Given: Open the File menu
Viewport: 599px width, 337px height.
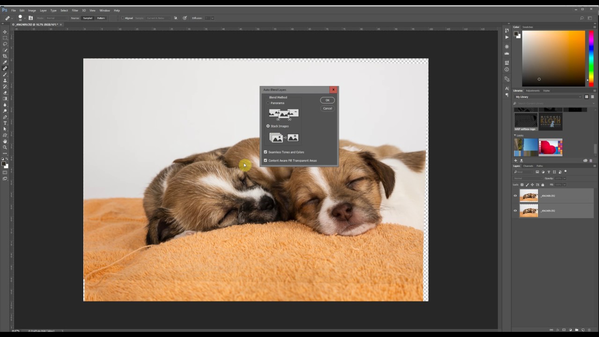Looking at the screenshot, I should click(x=14, y=10).
